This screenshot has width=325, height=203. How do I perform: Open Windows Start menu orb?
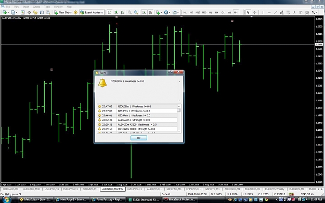click(x=7, y=199)
